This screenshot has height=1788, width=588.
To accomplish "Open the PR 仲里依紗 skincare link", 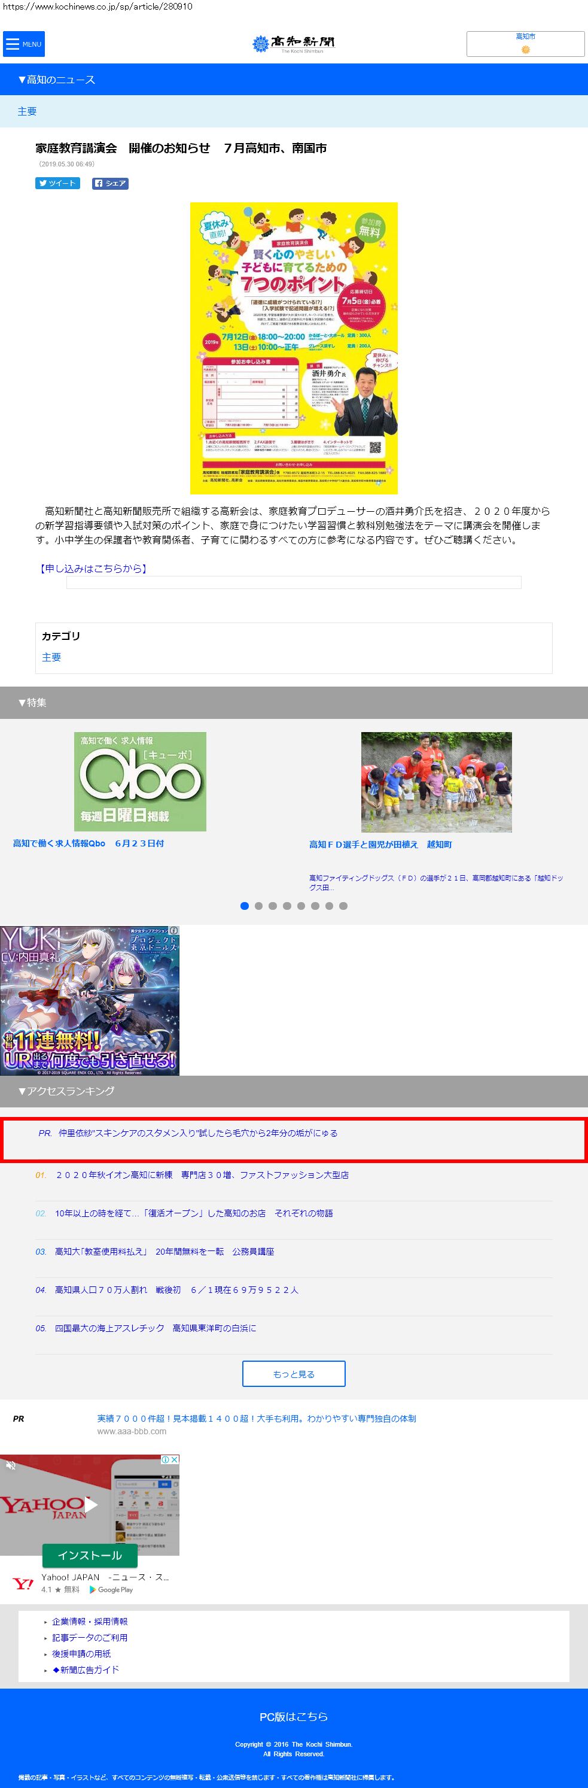I will point(197,1133).
